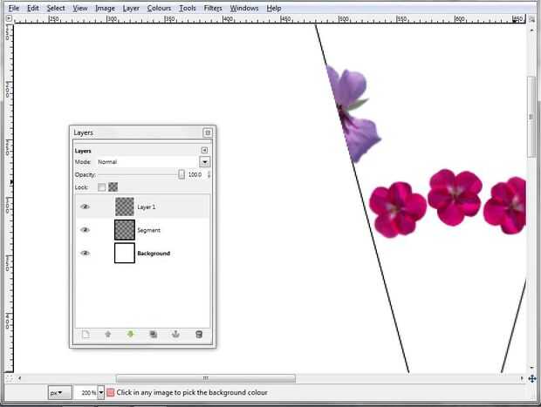
Task: Open the Layer menu
Action: pos(131,8)
